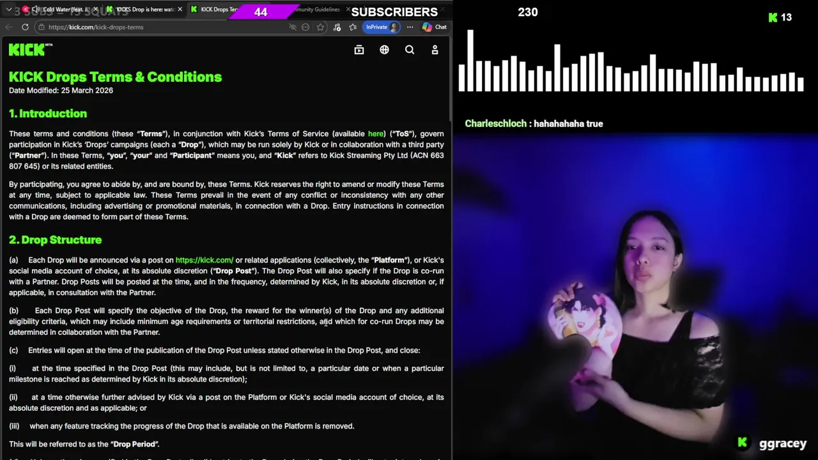Click the 230 counter on stream

point(528,12)
